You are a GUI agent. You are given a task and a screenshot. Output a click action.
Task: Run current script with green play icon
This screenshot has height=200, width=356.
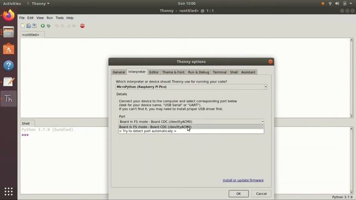pos(42,26)
